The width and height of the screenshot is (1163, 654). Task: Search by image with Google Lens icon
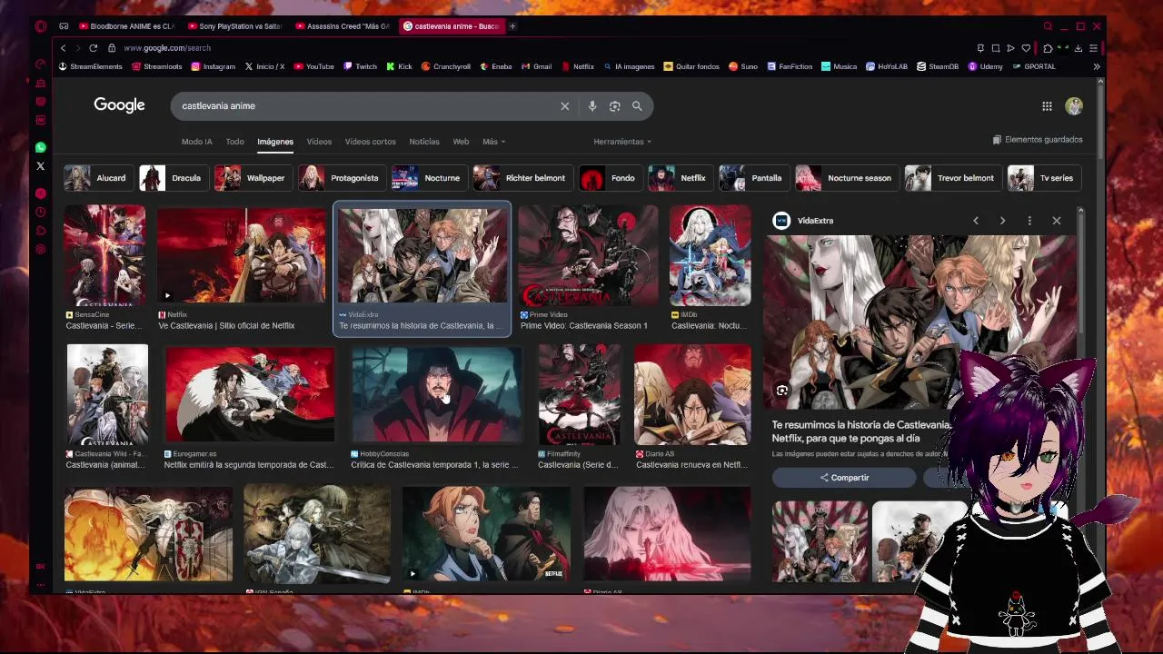point(614,106)
